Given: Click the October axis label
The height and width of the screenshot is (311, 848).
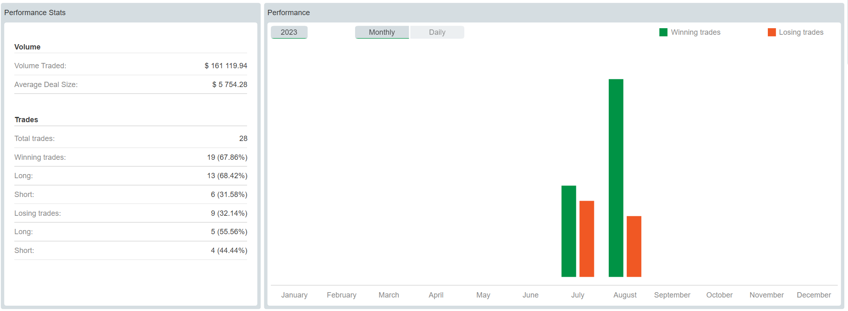Looking at the screenshot, I should coord(720,295).
